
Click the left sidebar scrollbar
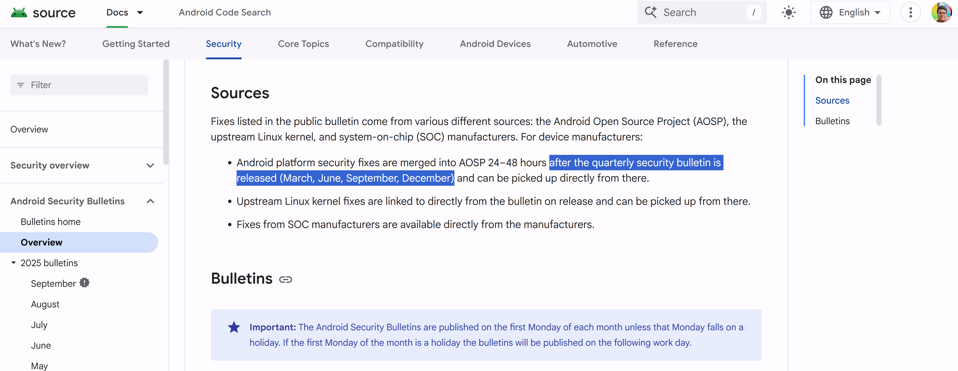[x=166, y=111]
